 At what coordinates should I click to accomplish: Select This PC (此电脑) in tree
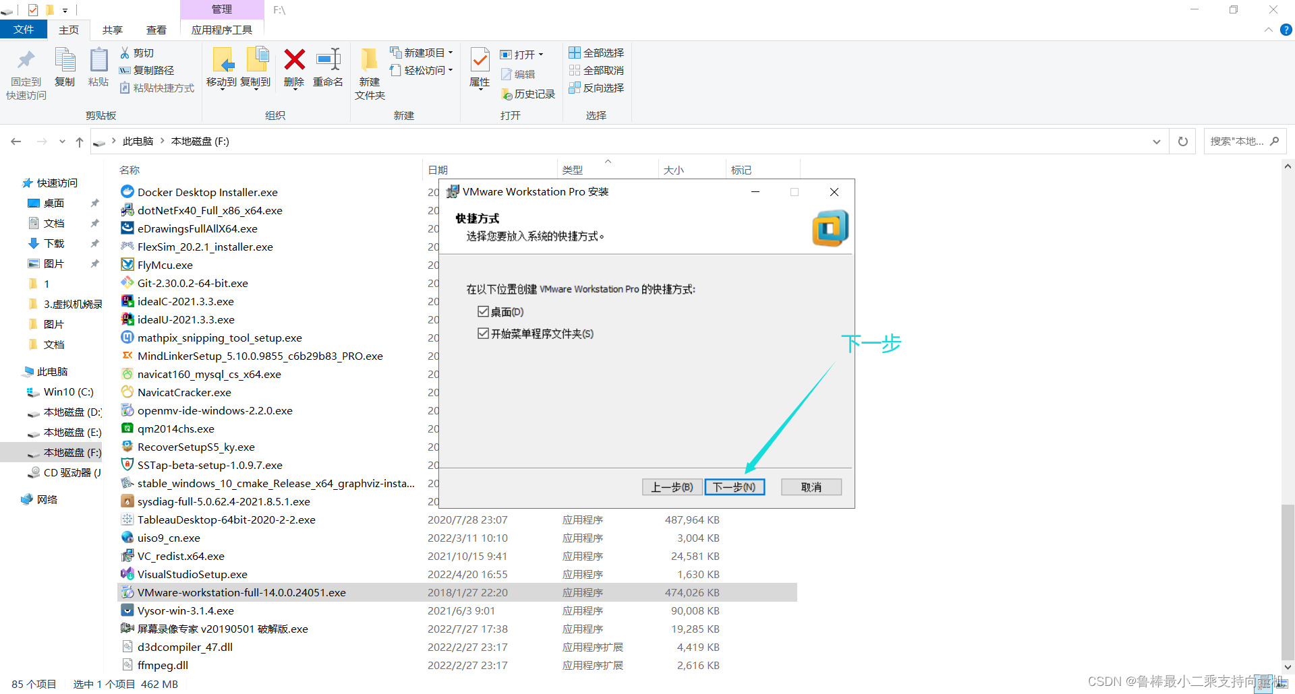[52, 371]
